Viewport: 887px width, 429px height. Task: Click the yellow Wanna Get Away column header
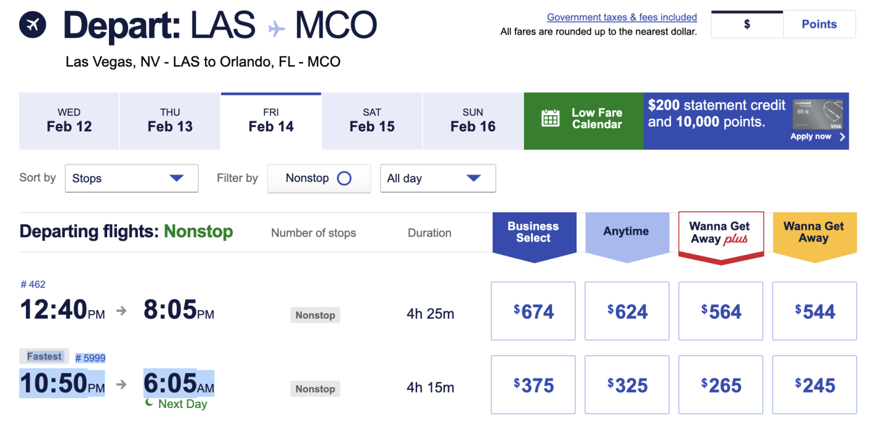814,233
